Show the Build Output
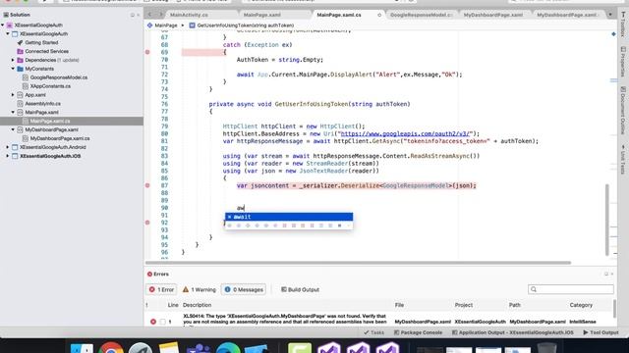This screenshot has height=353, width=629. click(300, 289)
